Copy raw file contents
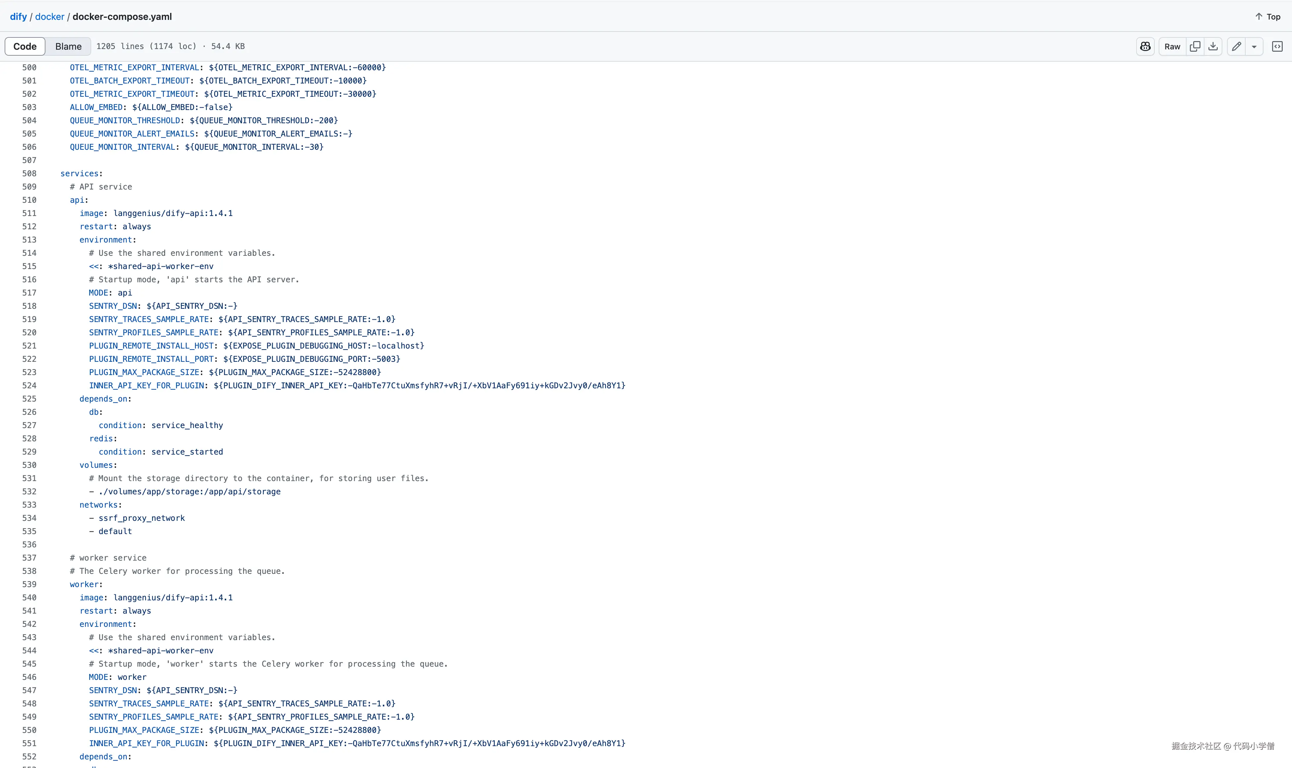This screenshot has width=1292, height=768. [1195, 47]
